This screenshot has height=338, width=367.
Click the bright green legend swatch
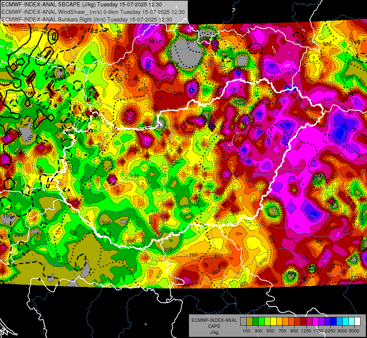tap(261, 321)
